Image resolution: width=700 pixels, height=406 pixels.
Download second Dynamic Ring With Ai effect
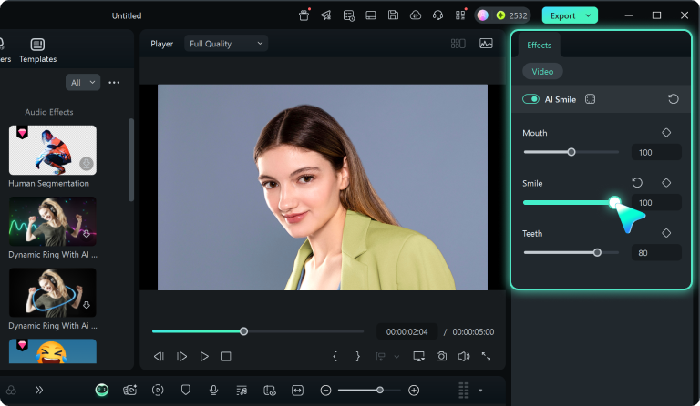87,305
